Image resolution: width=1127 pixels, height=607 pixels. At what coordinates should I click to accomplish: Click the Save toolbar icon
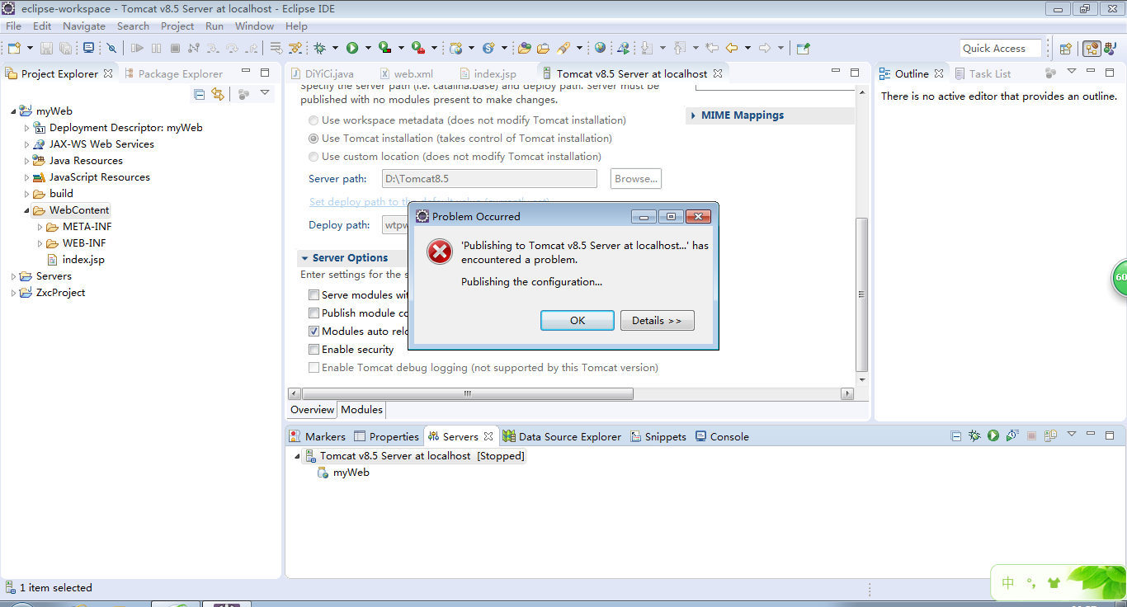coord(46,49)
